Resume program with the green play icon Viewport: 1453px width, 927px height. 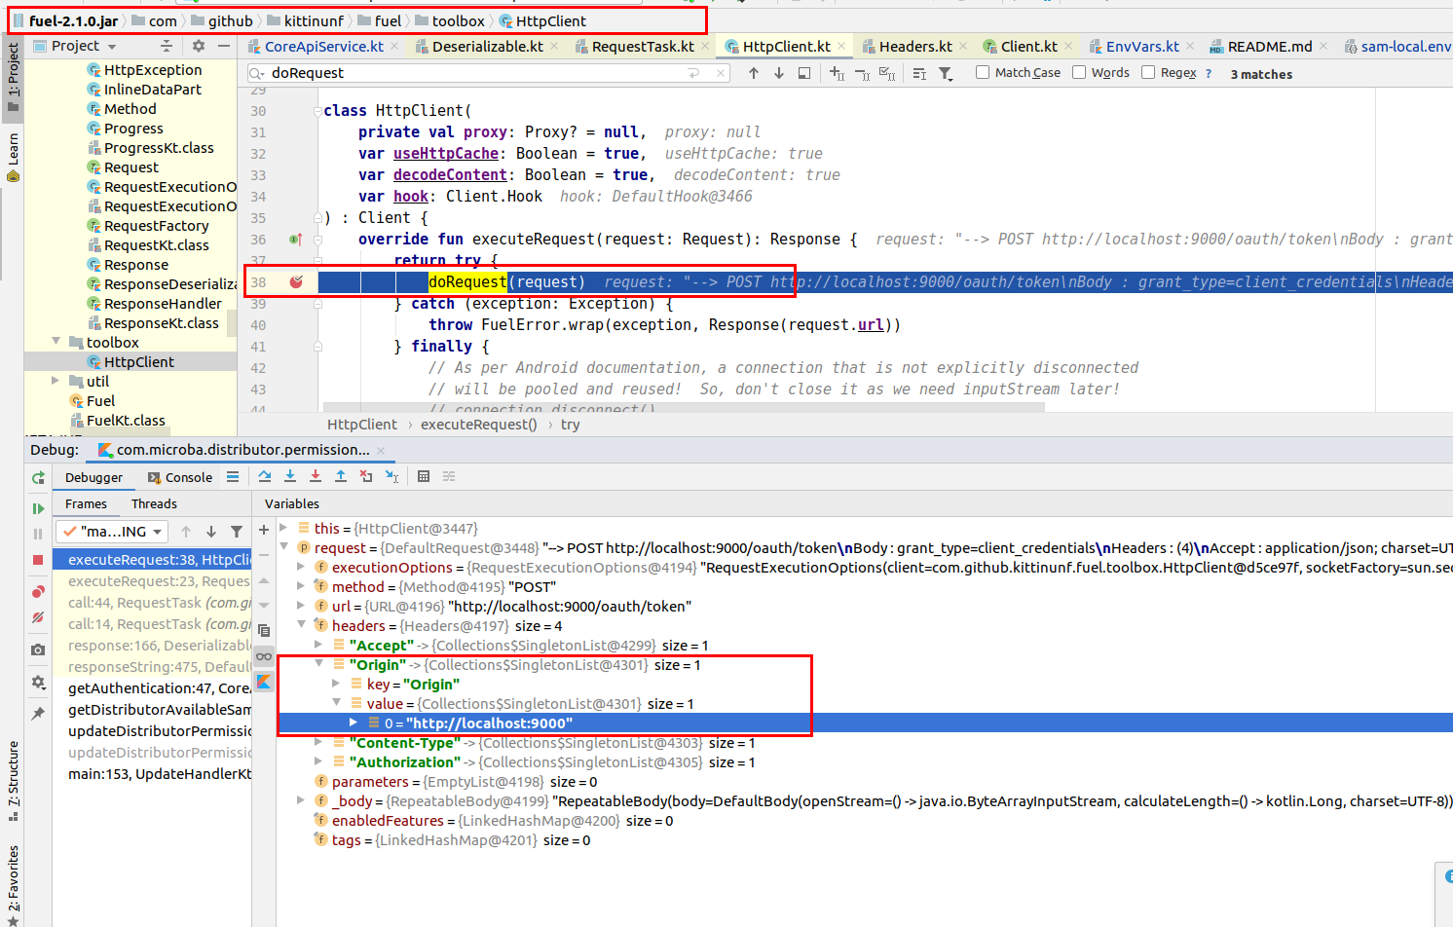pyautogui.click(x=38, y=508)
